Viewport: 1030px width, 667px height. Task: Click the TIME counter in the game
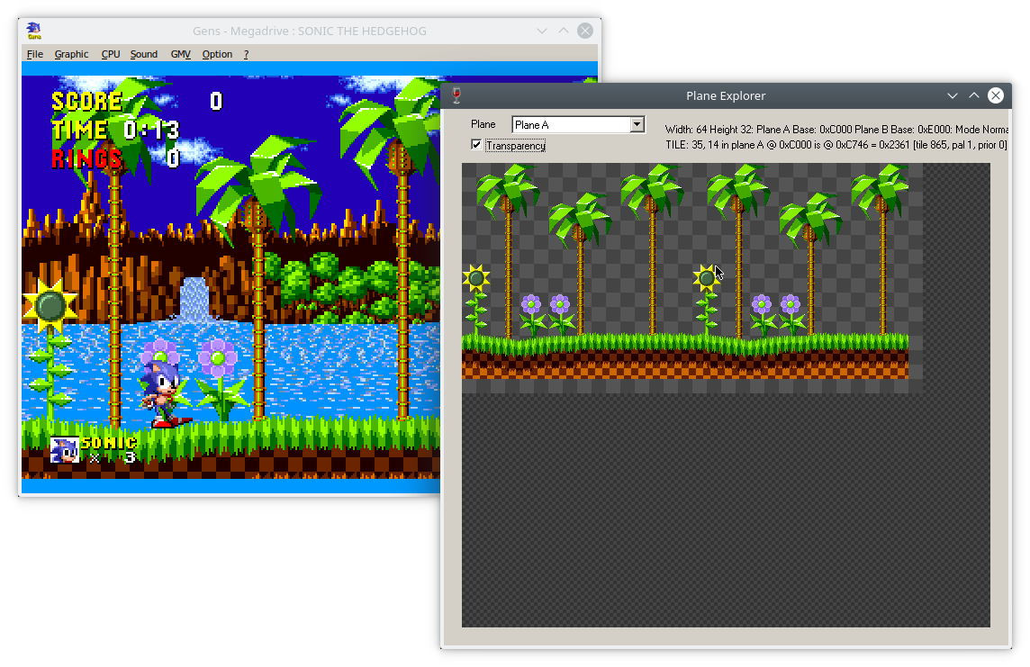115,130
